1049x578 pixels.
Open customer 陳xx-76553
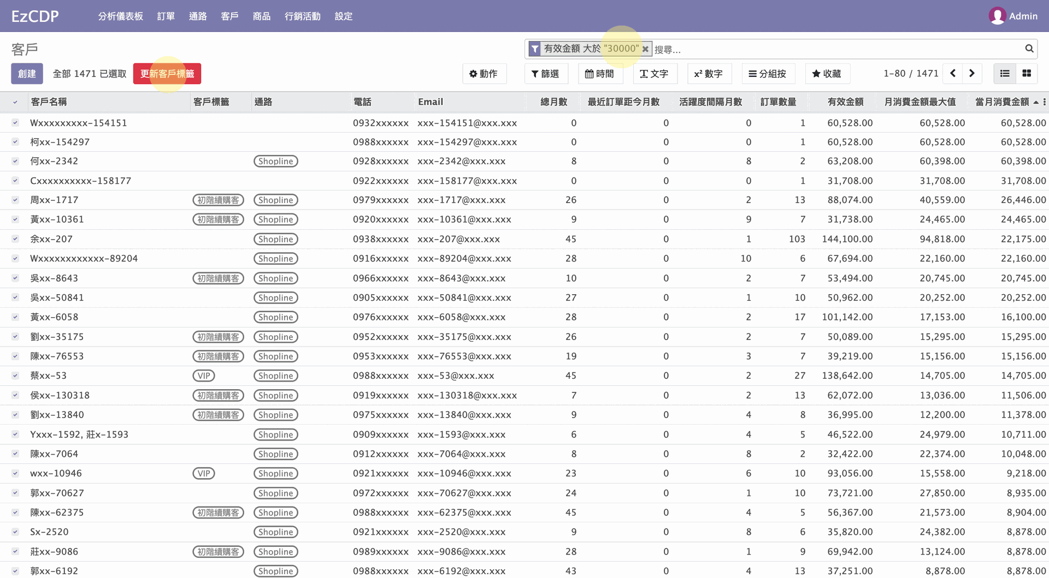coord(57,356)
